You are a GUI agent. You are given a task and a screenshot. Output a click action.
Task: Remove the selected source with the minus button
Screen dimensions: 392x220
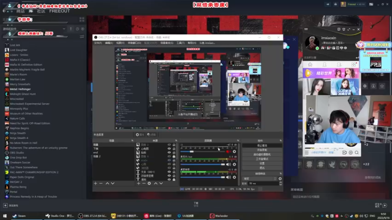144,183
